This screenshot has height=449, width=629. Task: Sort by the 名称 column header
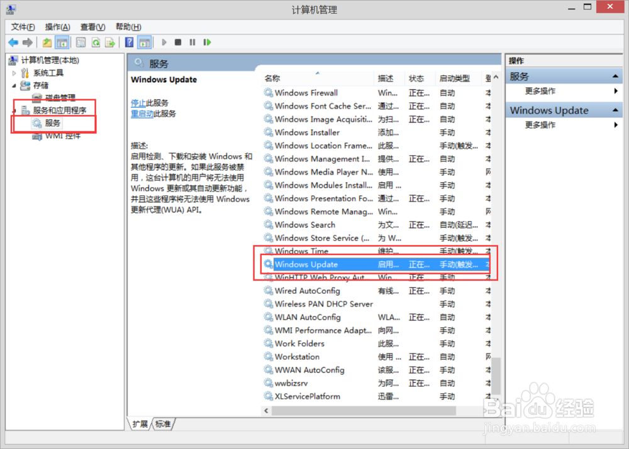tap(318, 78)
